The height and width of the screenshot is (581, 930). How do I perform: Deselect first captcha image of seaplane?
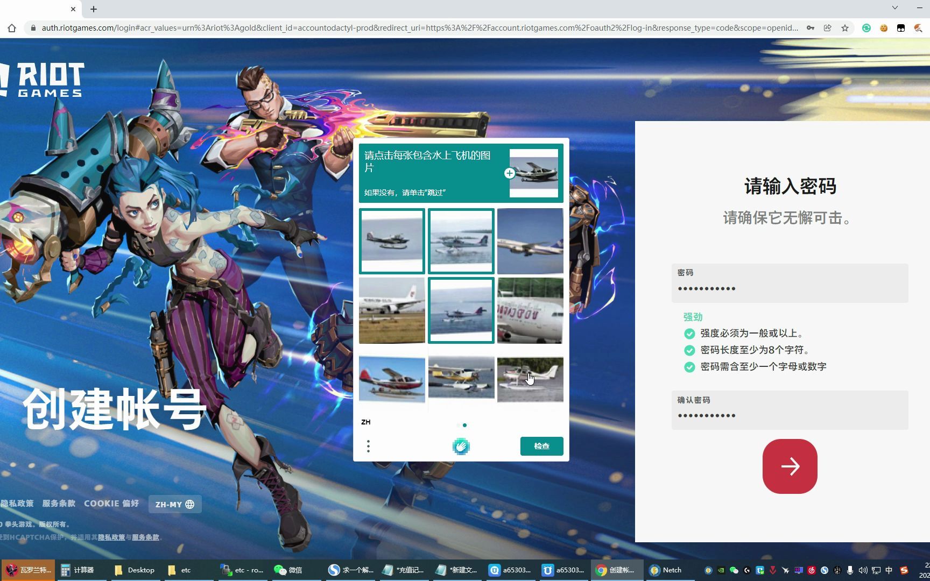pos(392,241)
